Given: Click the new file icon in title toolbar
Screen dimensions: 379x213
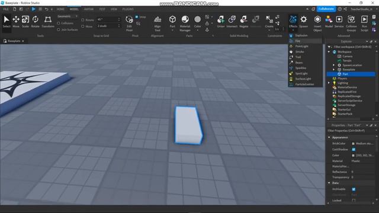Looking at the screenshot, I should 14,9.
